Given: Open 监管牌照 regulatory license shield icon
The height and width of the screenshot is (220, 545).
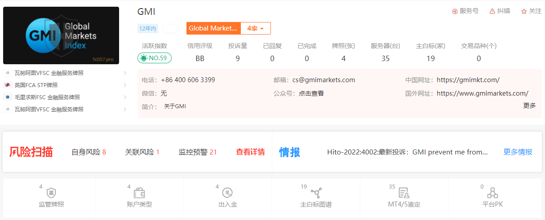Looking at the screenshot, I should coord(51,193).
